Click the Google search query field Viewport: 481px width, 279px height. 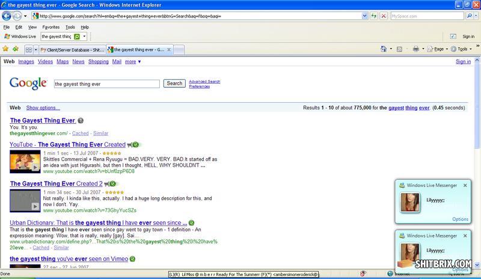pyautogui.click(x=107, y=84)
